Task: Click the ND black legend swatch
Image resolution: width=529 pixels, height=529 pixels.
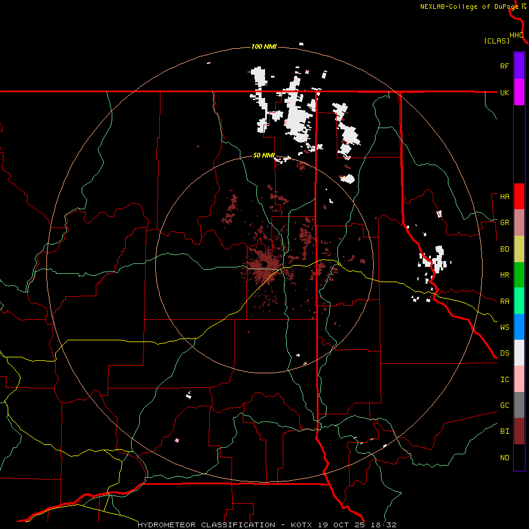Action: [x=519, y=457]
